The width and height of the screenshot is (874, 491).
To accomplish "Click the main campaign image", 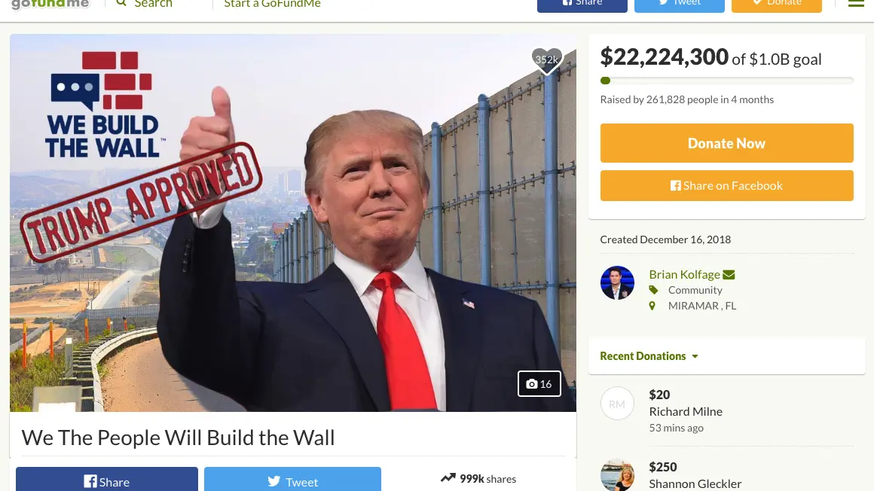I will pyautogui.click(x=292, y=223).
